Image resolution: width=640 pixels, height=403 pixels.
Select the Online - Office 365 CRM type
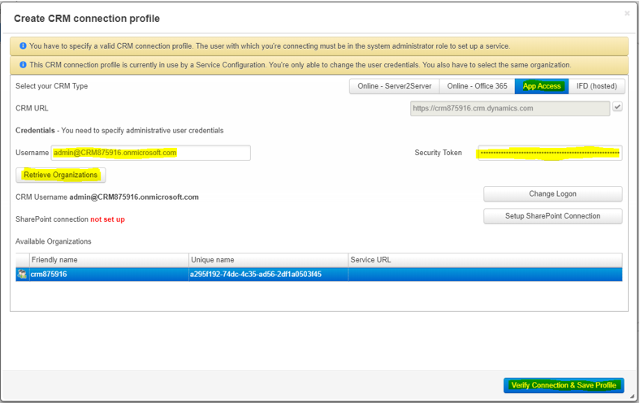477,86
